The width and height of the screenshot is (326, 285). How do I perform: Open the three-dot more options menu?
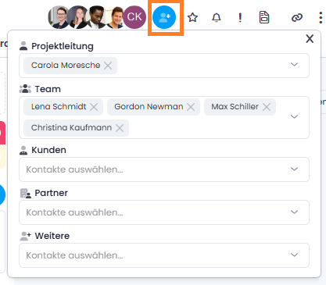[x=321, y=17]
